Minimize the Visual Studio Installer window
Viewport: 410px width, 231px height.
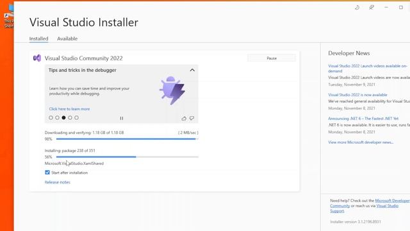tap(386, 8)
